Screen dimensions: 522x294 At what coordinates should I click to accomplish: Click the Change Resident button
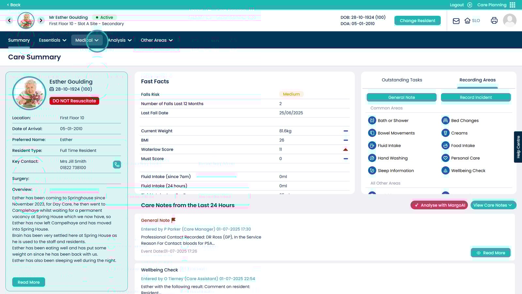pos(417,21)
